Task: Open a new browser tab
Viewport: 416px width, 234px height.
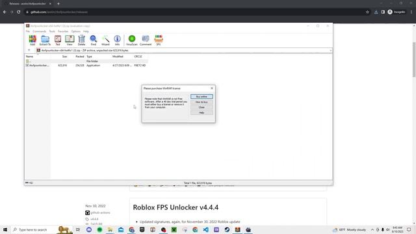Action: [x=58, y=4]
